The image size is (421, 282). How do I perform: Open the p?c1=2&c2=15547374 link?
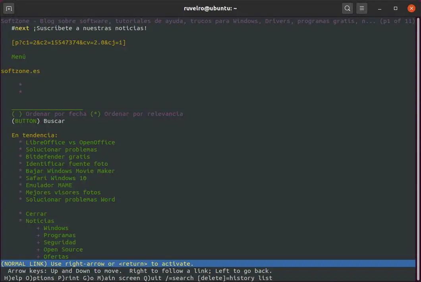[68, 42]
